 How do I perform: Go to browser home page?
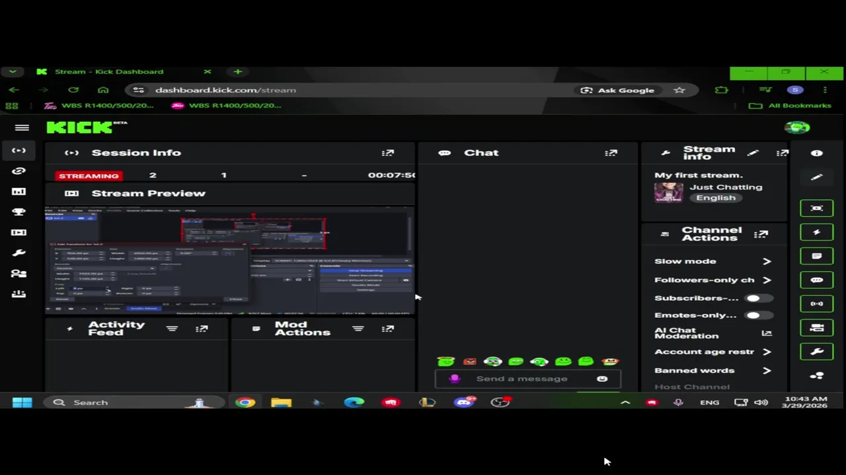coord(103,90)
